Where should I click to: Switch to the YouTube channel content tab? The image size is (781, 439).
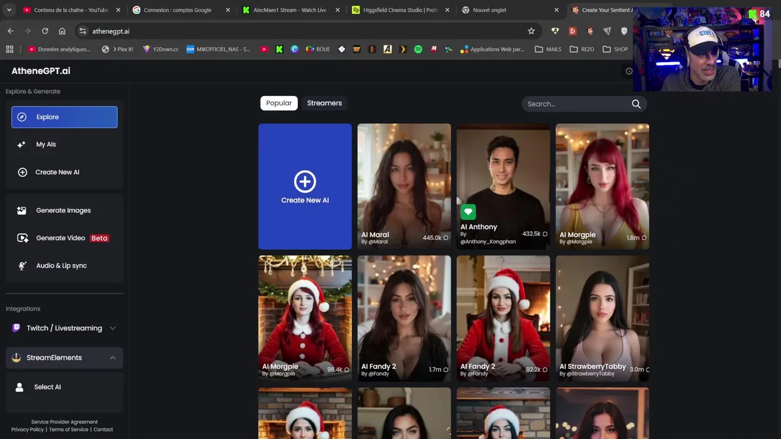point(70,10)
